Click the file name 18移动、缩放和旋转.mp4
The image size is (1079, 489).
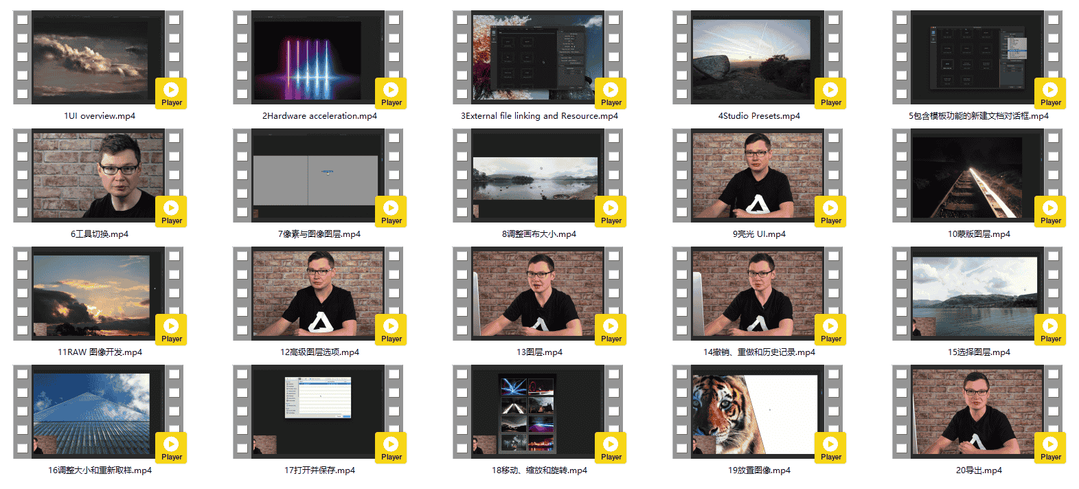(539, 470)
